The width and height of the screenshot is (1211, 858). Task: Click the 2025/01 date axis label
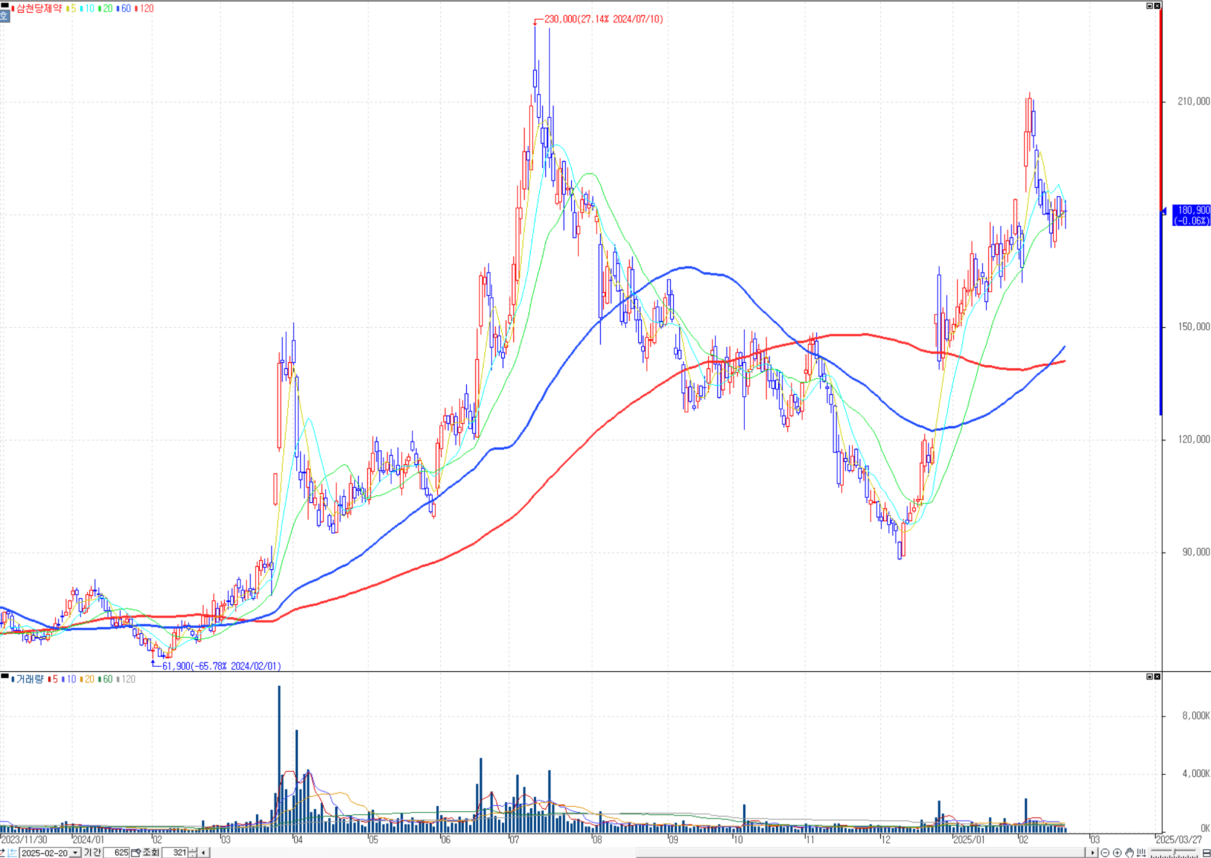(x=969, y=840)
